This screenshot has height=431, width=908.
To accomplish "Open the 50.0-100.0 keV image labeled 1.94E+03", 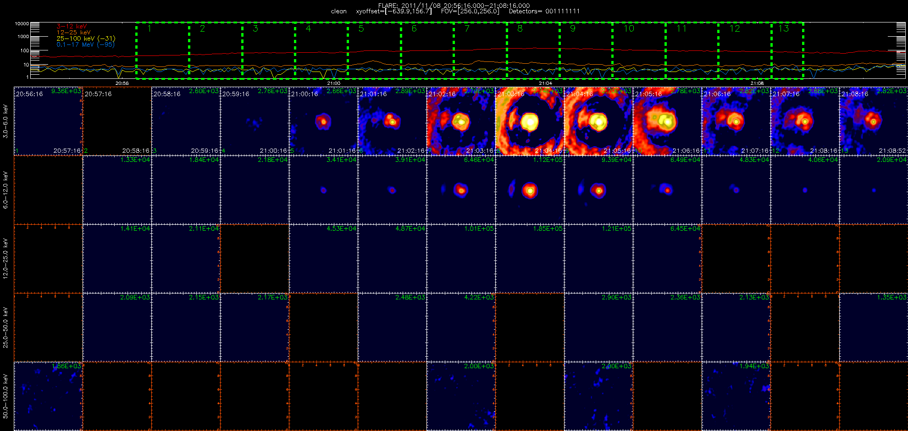I will point(736,396).
